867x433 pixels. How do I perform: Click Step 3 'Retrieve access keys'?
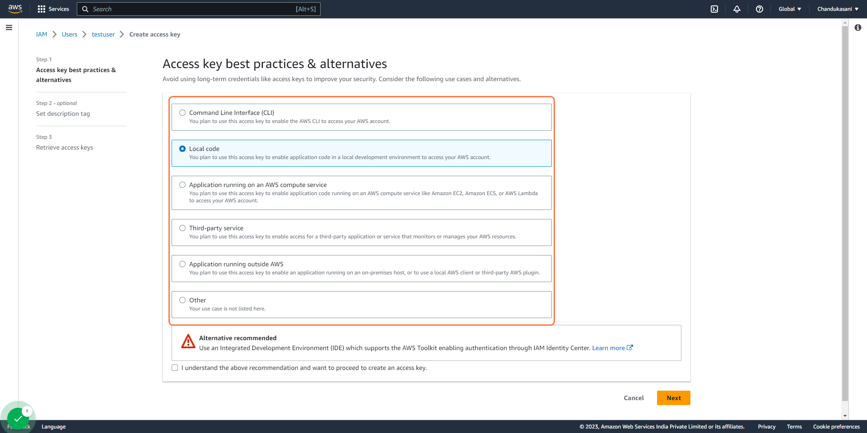point(65,147)
